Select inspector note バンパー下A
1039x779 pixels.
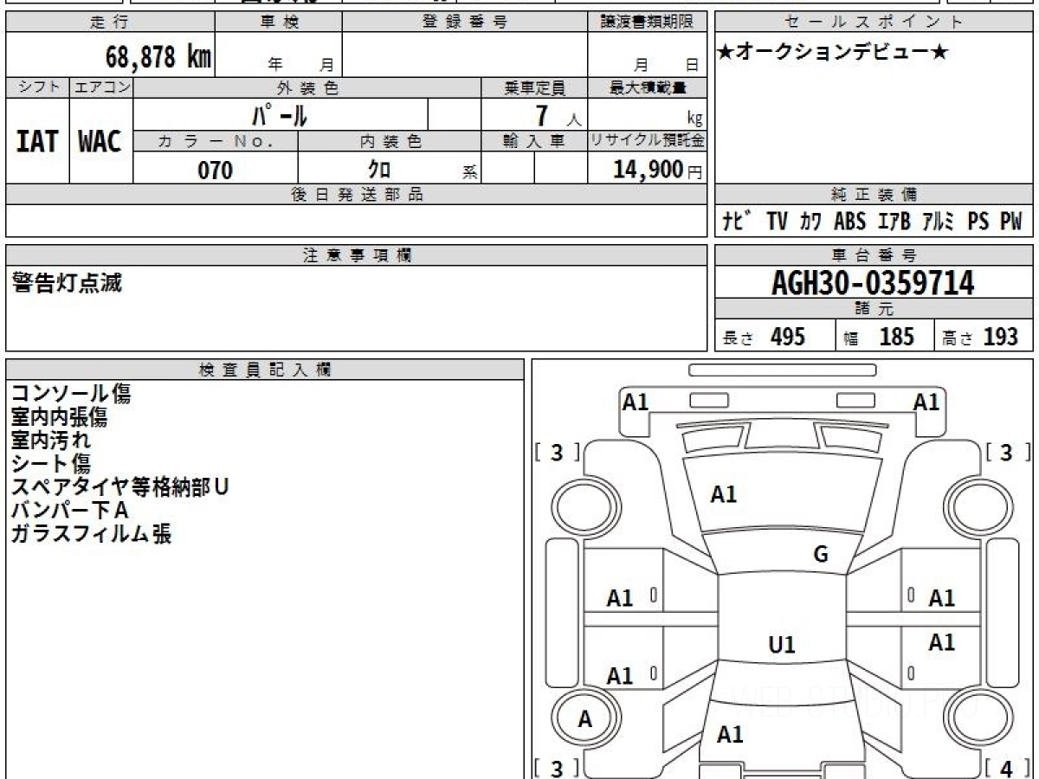pyautogui.click(x=69, y=511)
